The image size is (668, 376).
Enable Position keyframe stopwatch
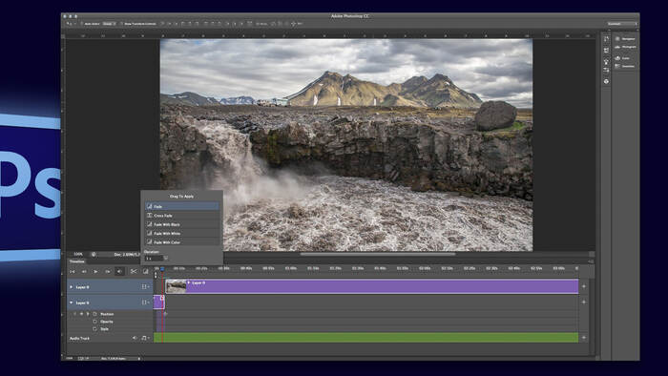click(x=94, y=314)
